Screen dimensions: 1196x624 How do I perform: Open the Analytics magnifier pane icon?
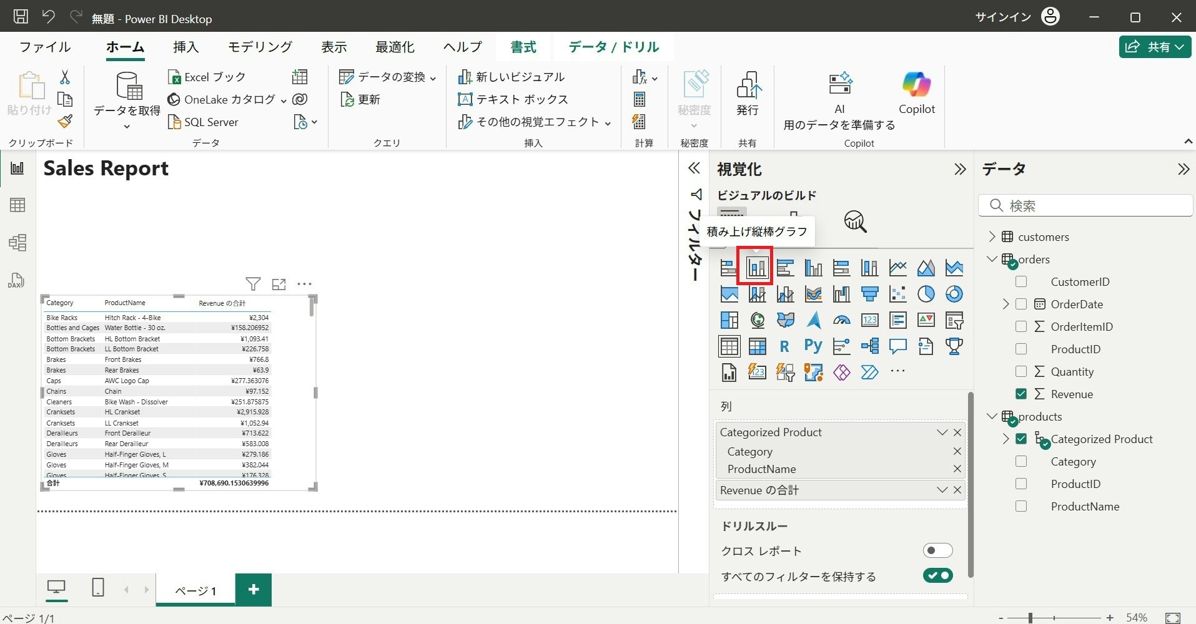(x=855, y=221)
